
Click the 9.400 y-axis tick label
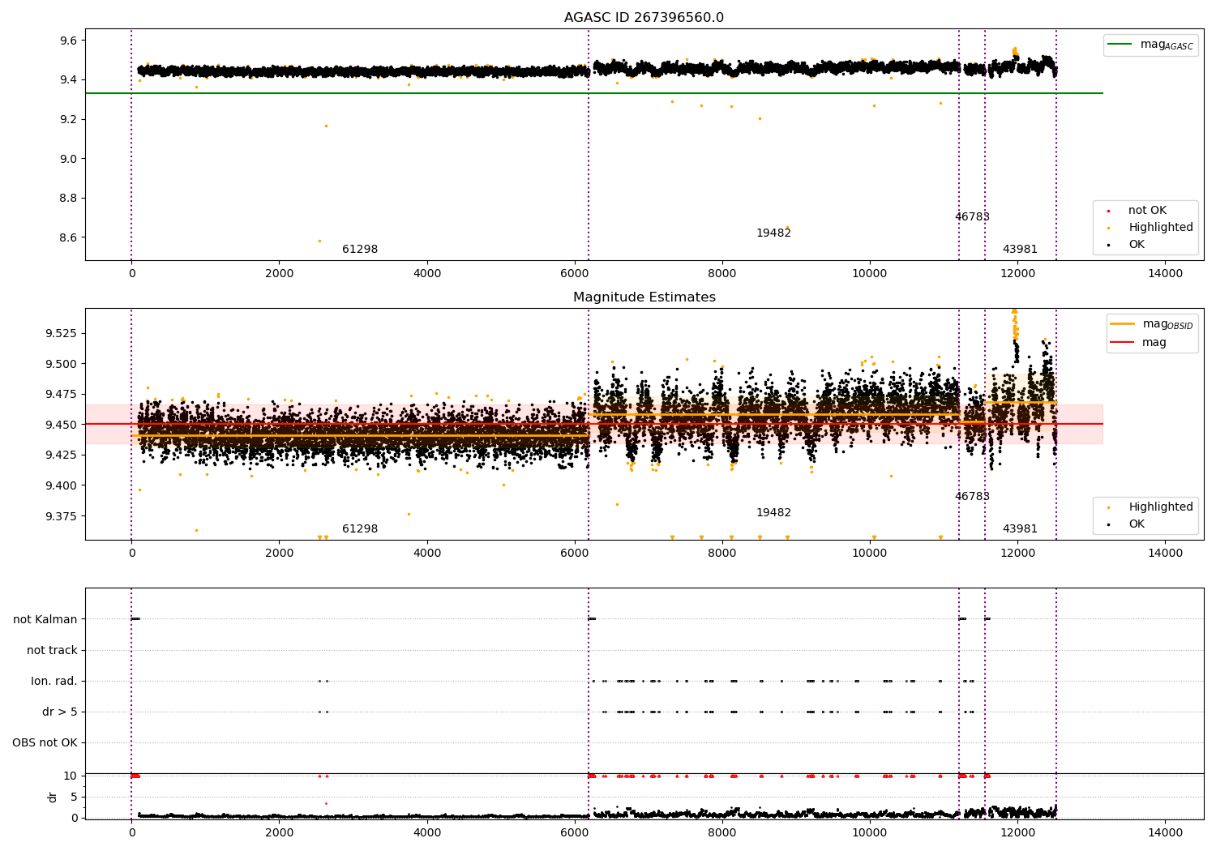[x=62, y=485]
